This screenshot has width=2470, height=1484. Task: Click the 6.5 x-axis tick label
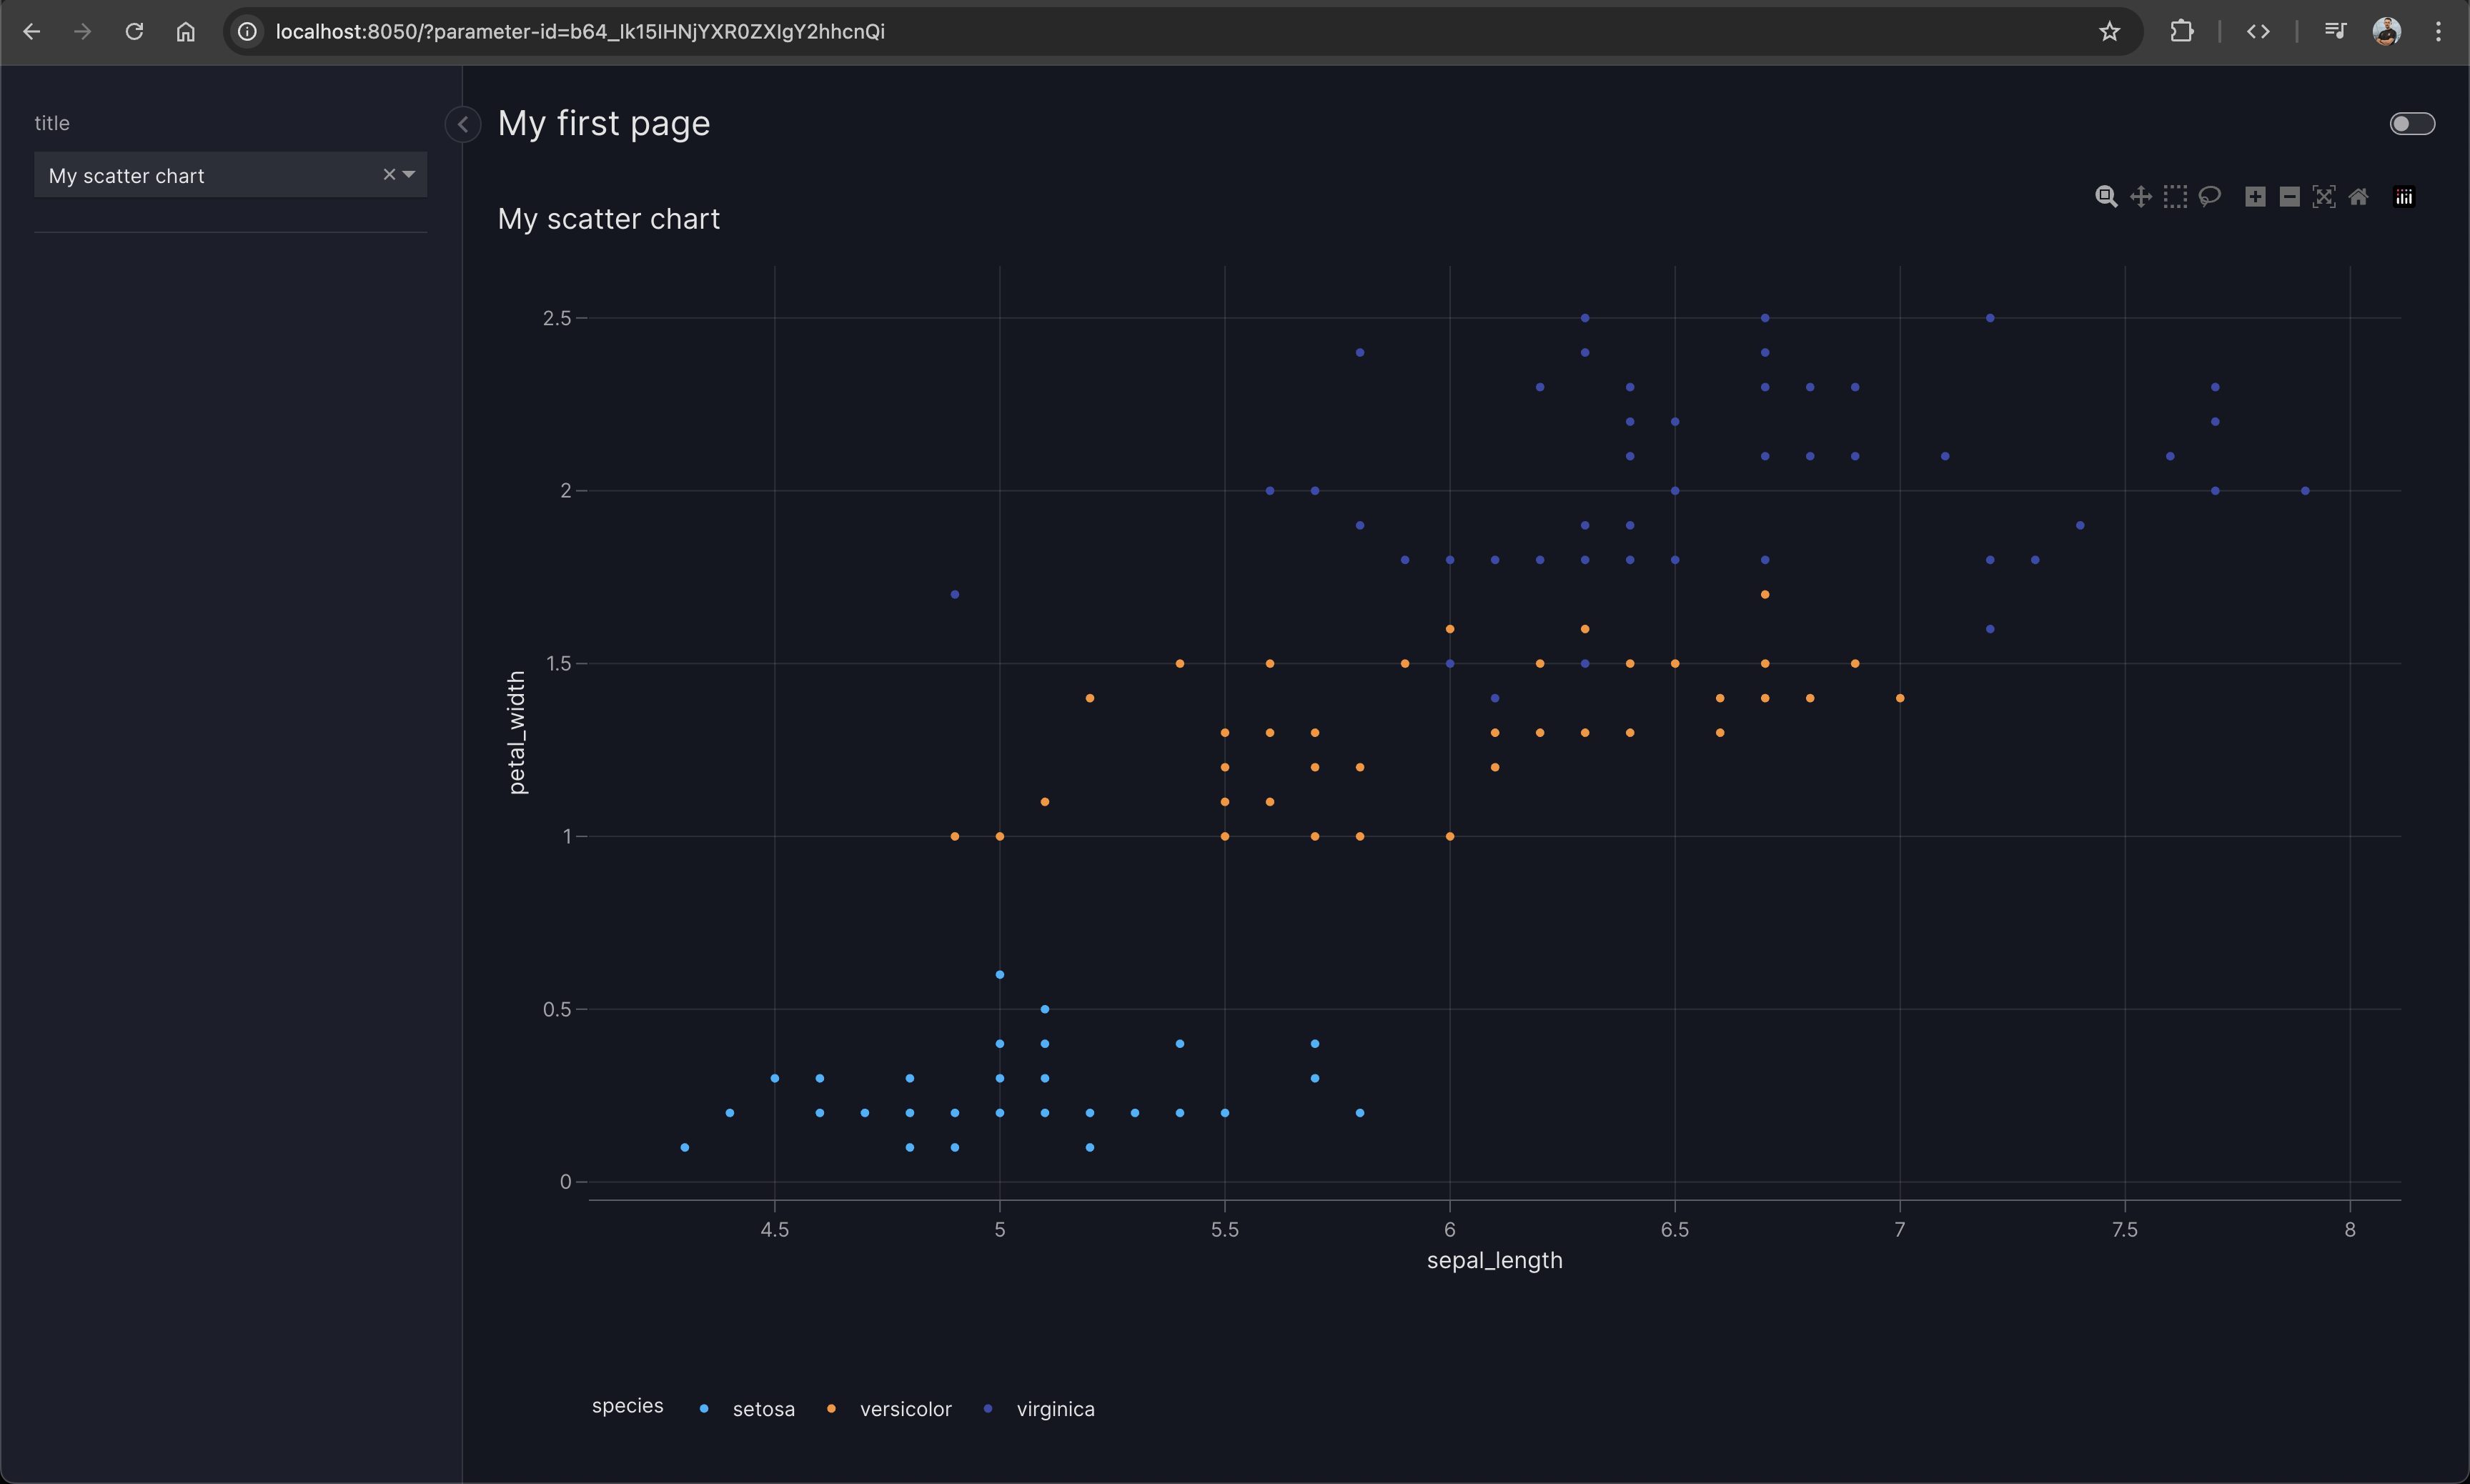click(x=1675, y=1230)
